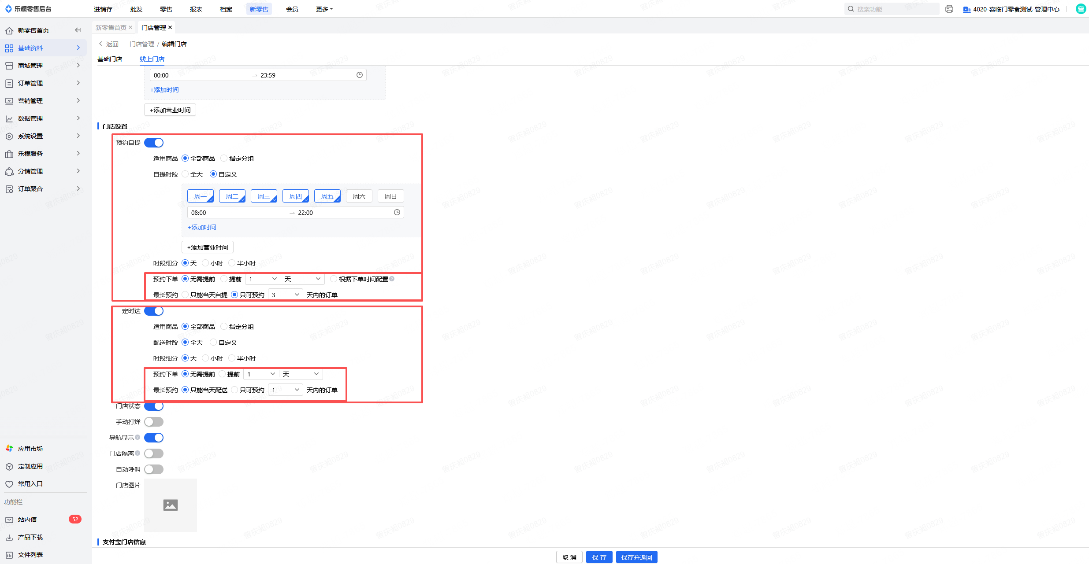Click the 产品下载 download icon
Screen dimensions: 1089x564
9,537
